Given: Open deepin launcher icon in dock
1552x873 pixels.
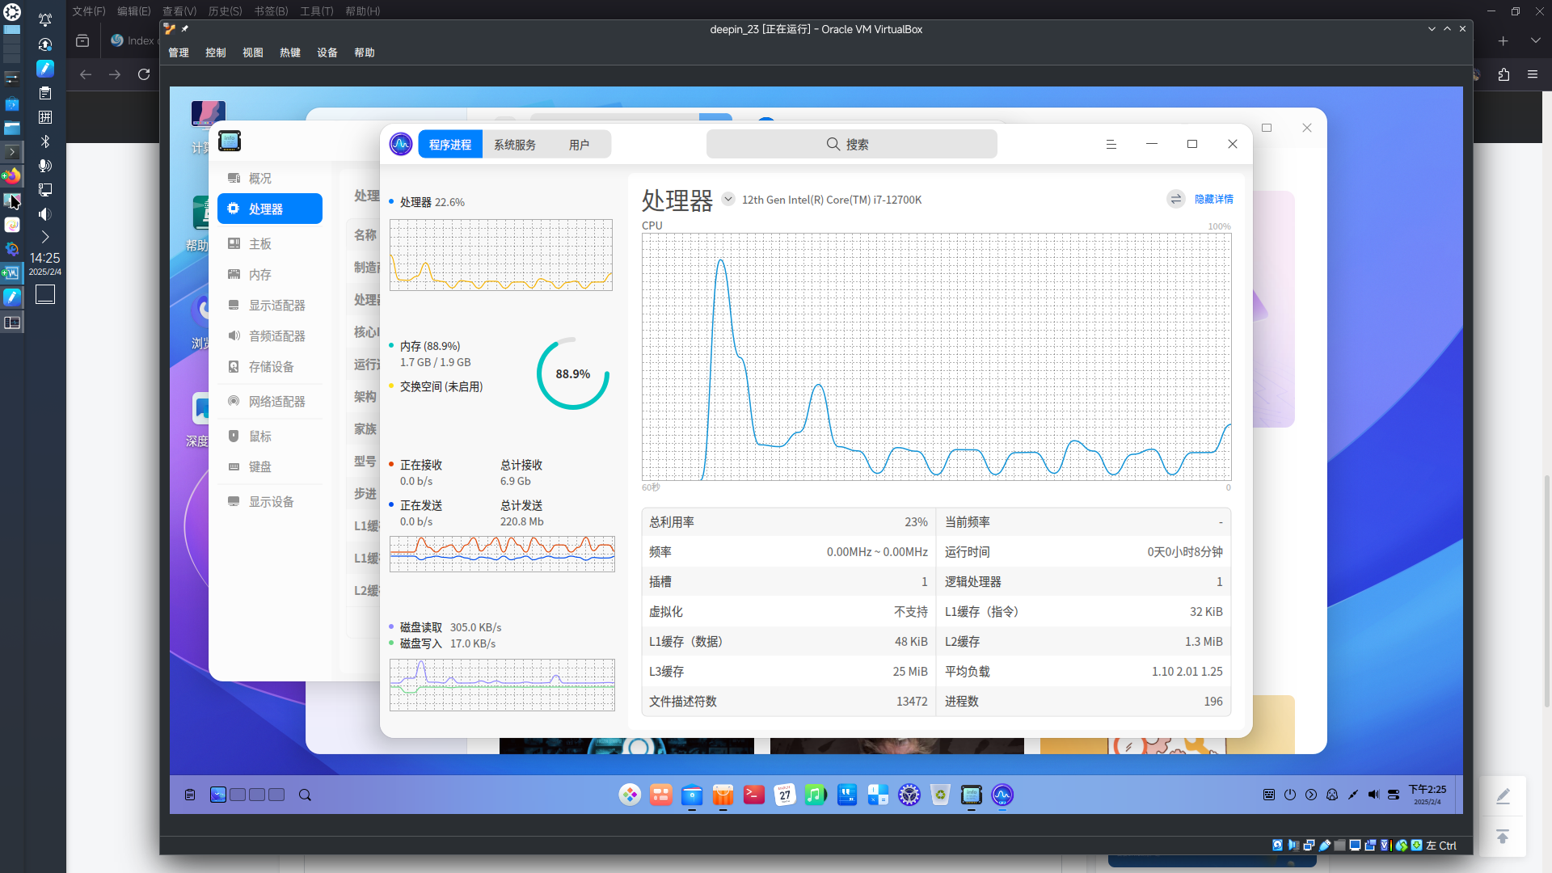Looking at the screenshot, I should pos(630,795).
